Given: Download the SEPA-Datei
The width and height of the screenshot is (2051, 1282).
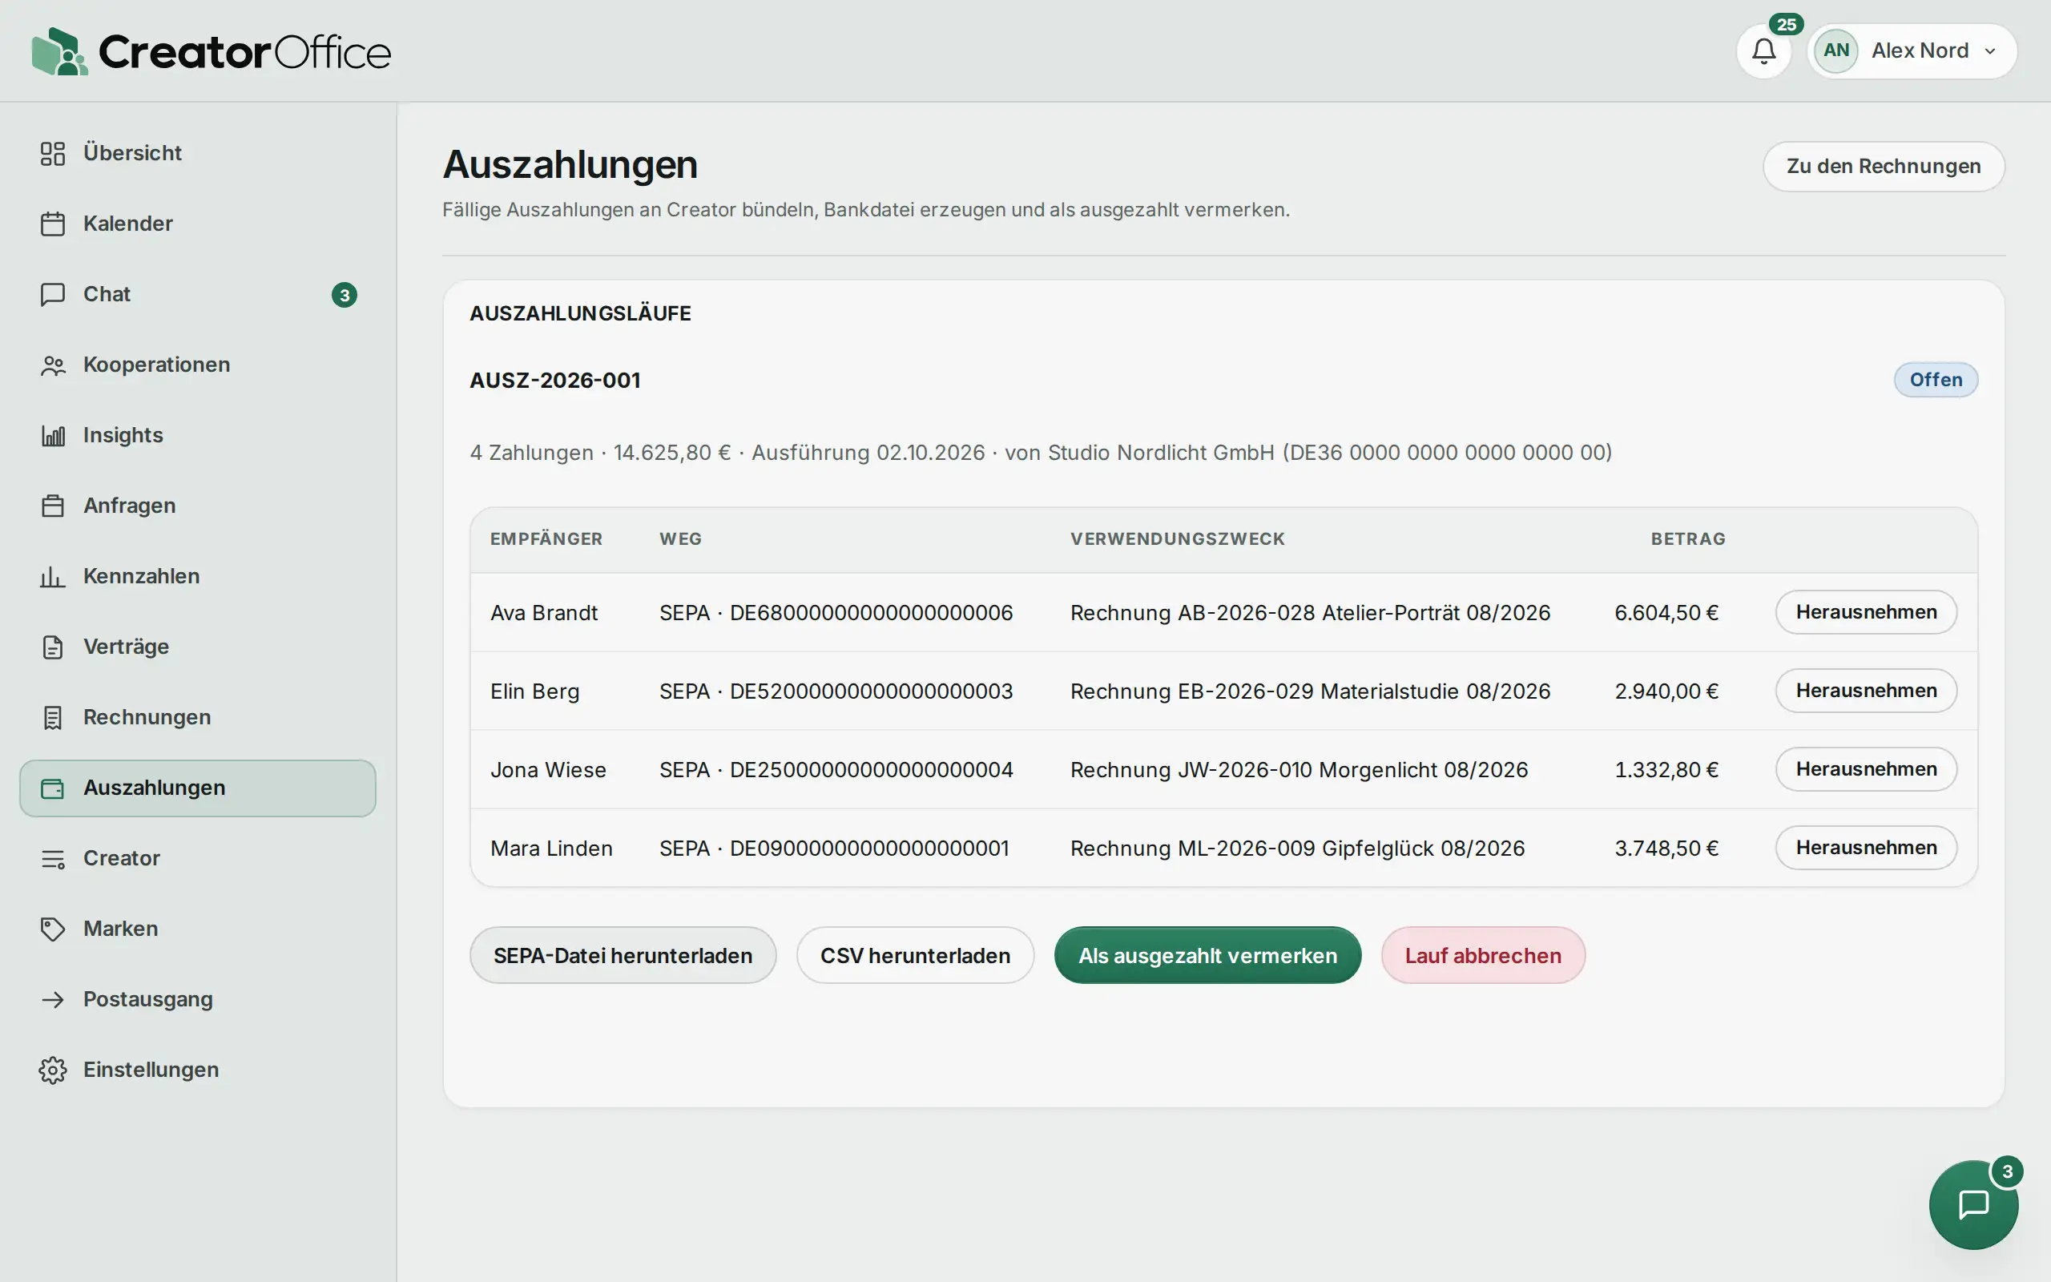Looking at the screenshot, I should tap(623, 956).
